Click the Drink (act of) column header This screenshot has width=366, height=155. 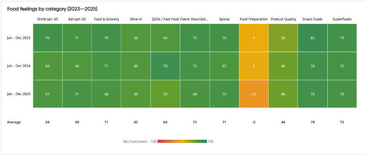[x=47, y=19]
